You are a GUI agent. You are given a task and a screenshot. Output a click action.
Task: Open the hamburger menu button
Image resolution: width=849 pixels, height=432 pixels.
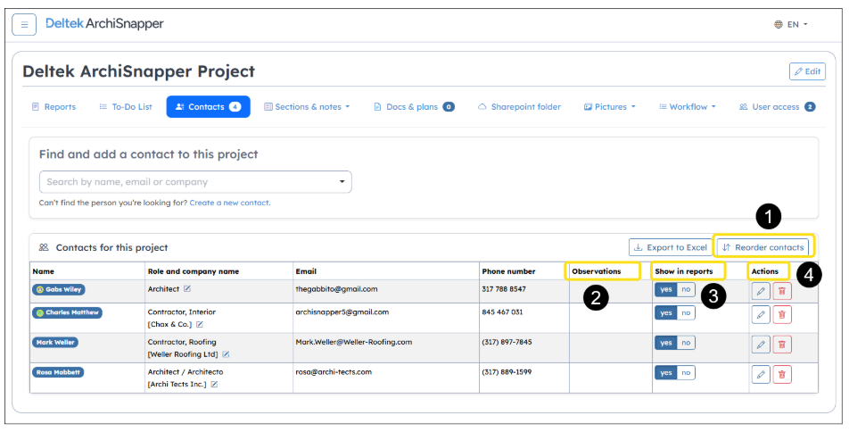[24, 25]
